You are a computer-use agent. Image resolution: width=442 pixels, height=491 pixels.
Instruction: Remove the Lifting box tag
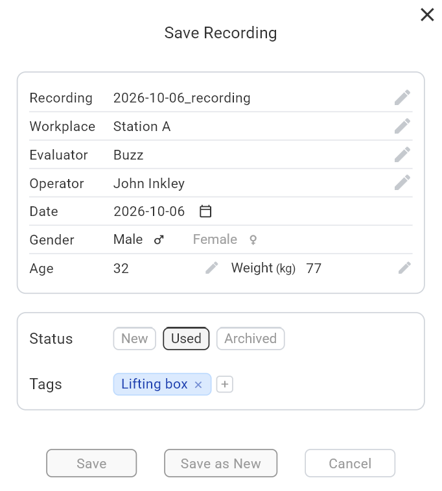tap(198, 385)
